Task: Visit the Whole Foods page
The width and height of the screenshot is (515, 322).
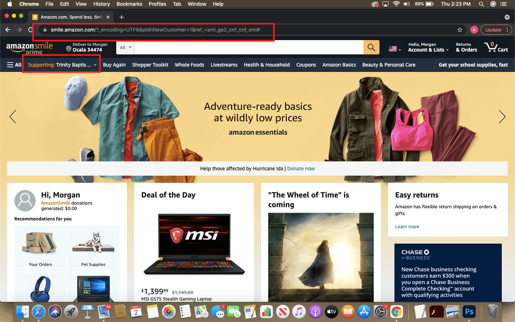Action: (x=189, y=65)
